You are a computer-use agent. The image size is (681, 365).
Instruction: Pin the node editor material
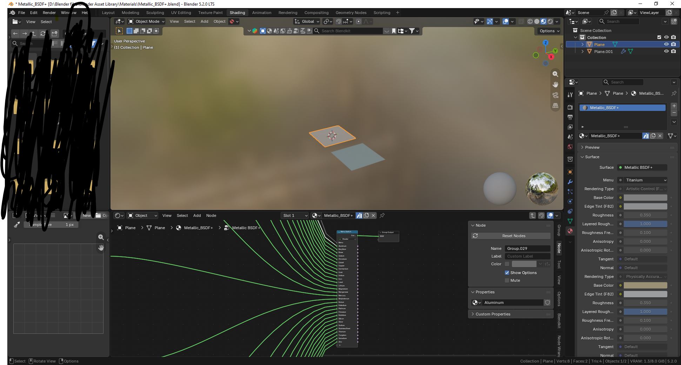(x=382, y=215)
